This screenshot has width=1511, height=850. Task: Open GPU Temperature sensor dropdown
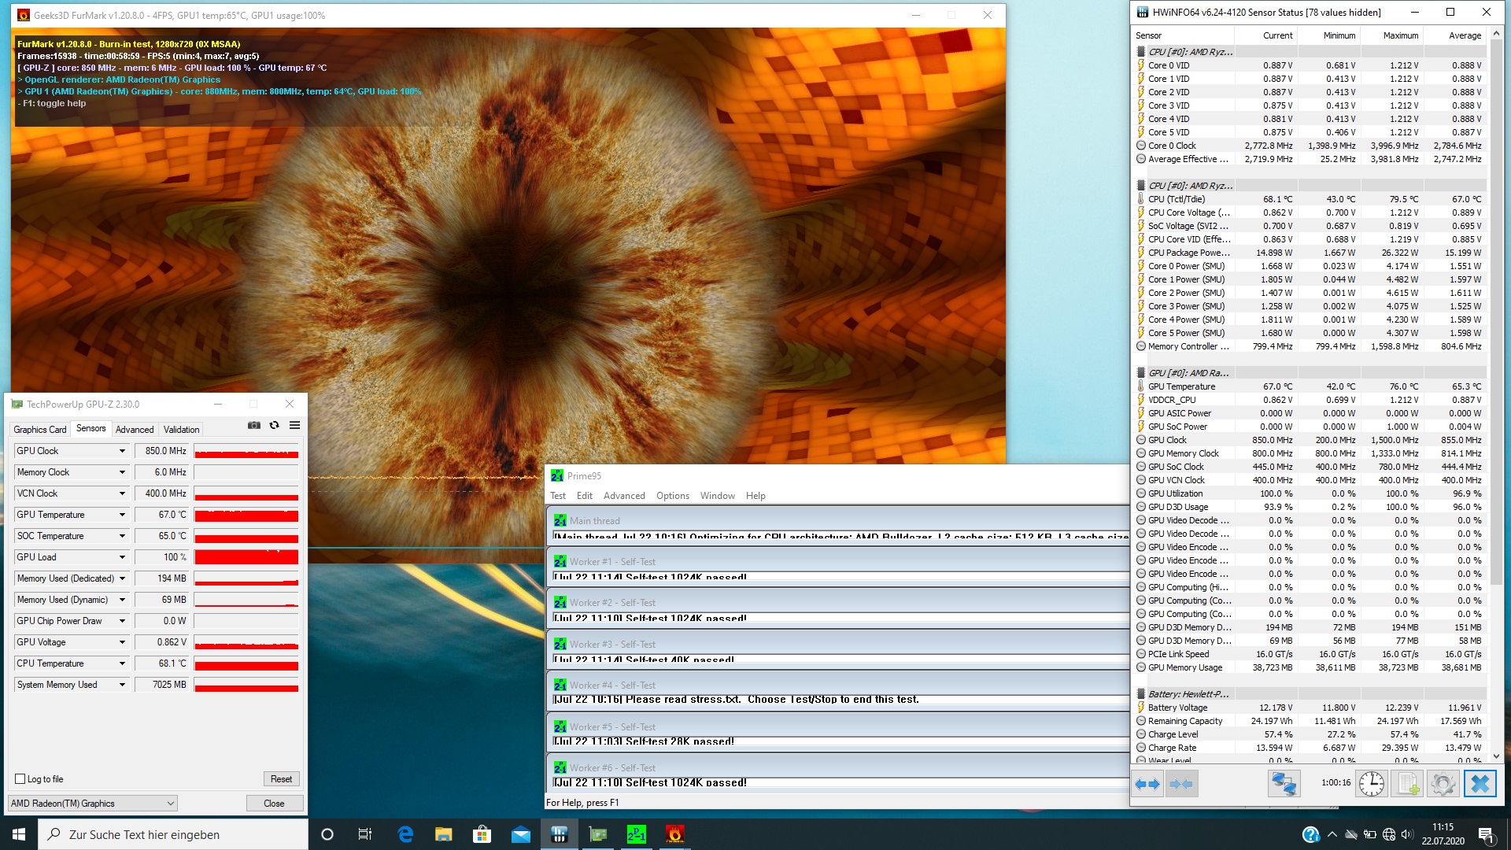(122, 515)
